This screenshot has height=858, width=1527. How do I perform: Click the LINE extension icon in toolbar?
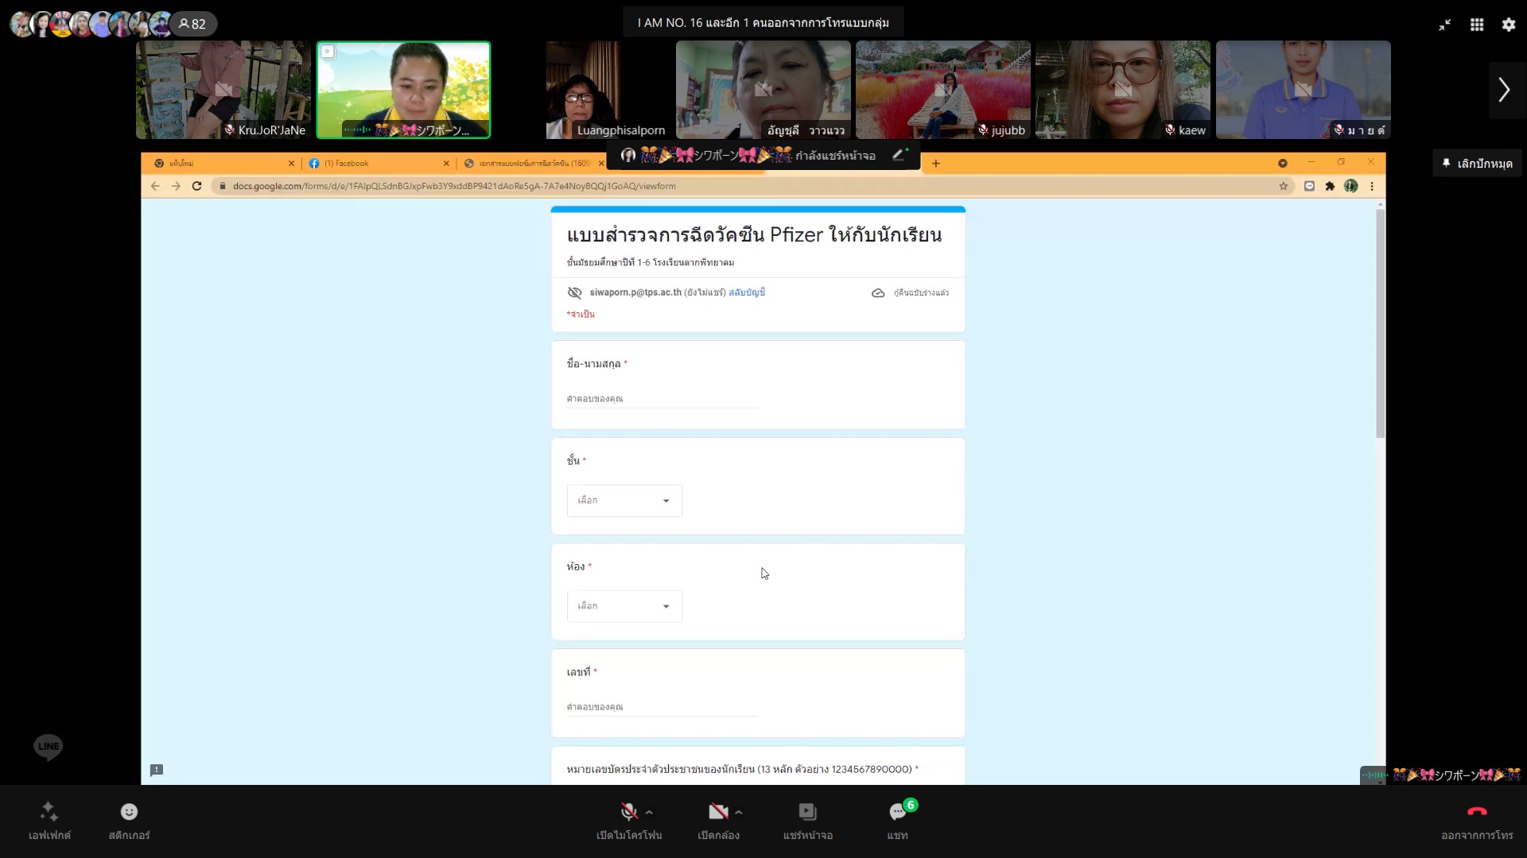[1309, 186]
